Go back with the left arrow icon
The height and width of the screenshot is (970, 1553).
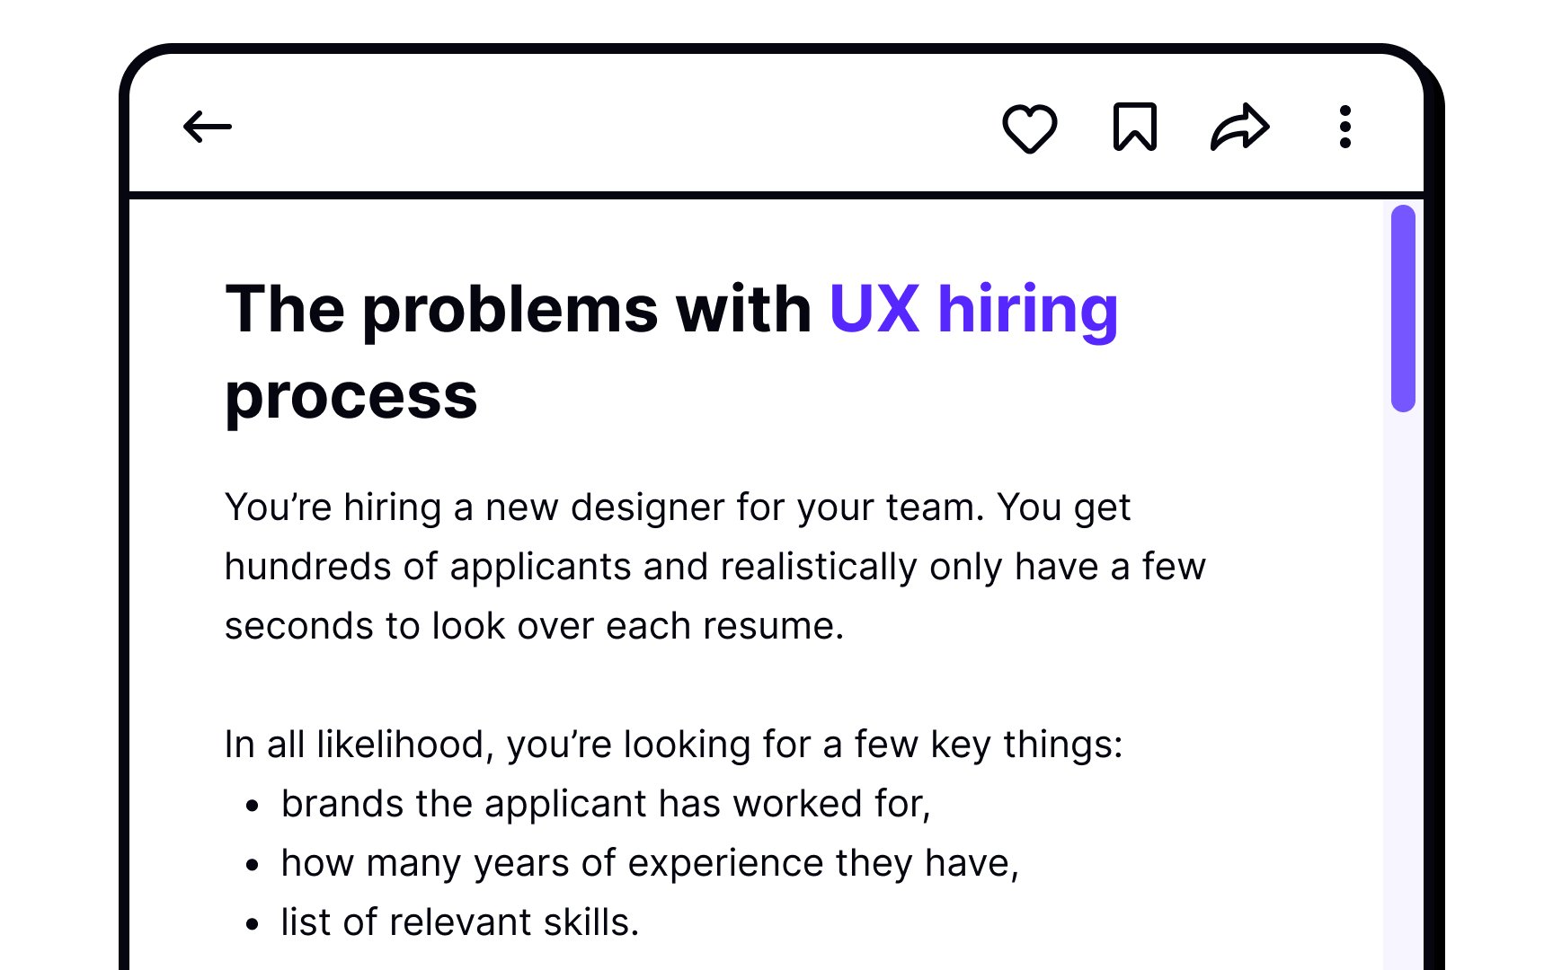(208, 127)
